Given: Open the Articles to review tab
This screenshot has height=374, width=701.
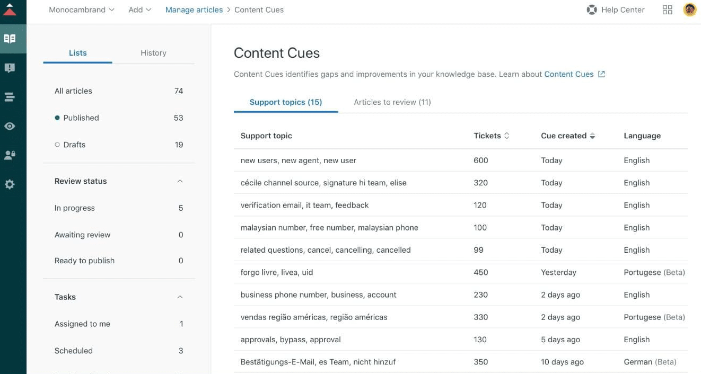Looking at the screenshot, I should (x=392, y=102).
